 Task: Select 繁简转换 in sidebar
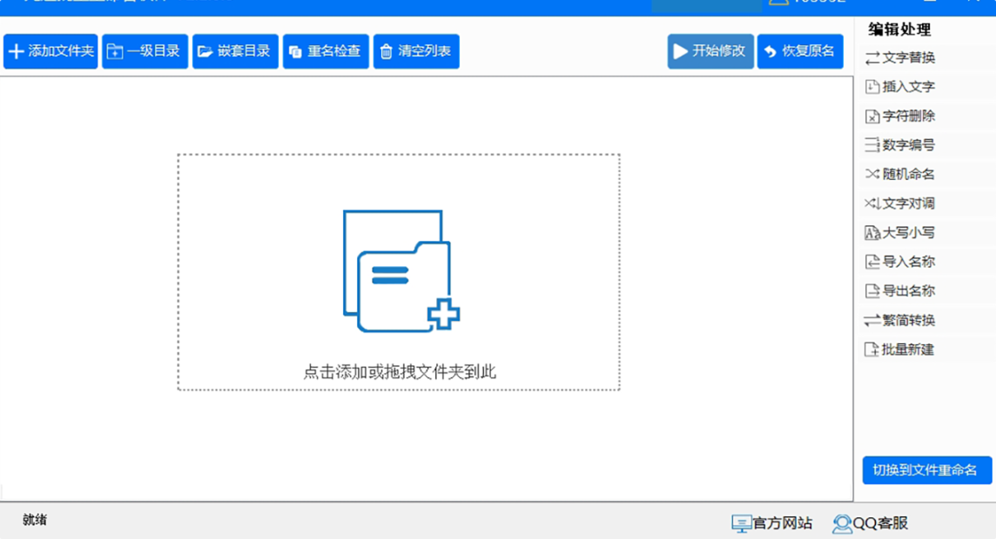tap(900, 320)
